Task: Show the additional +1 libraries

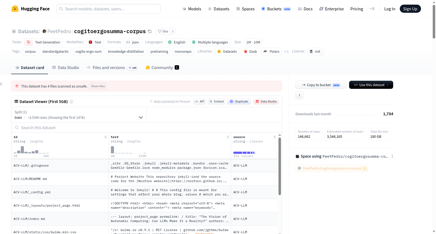Action: [286, 51]
